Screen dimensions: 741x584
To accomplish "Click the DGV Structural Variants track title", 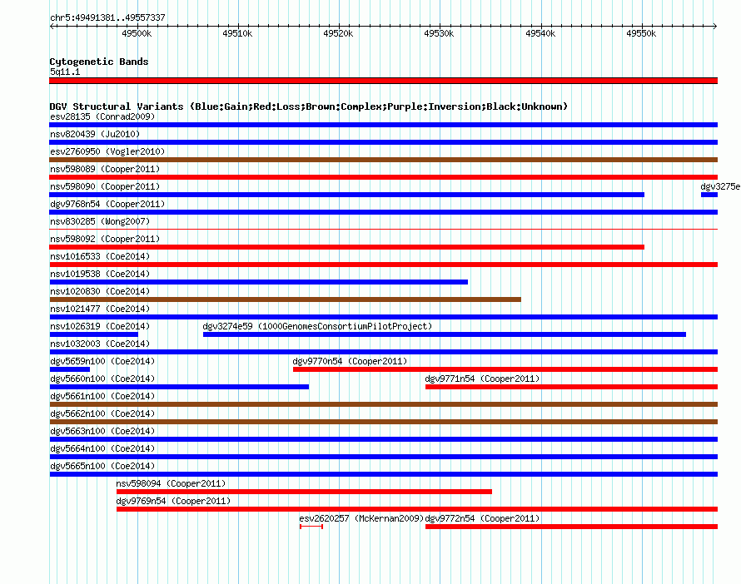I will click(309, 106).
